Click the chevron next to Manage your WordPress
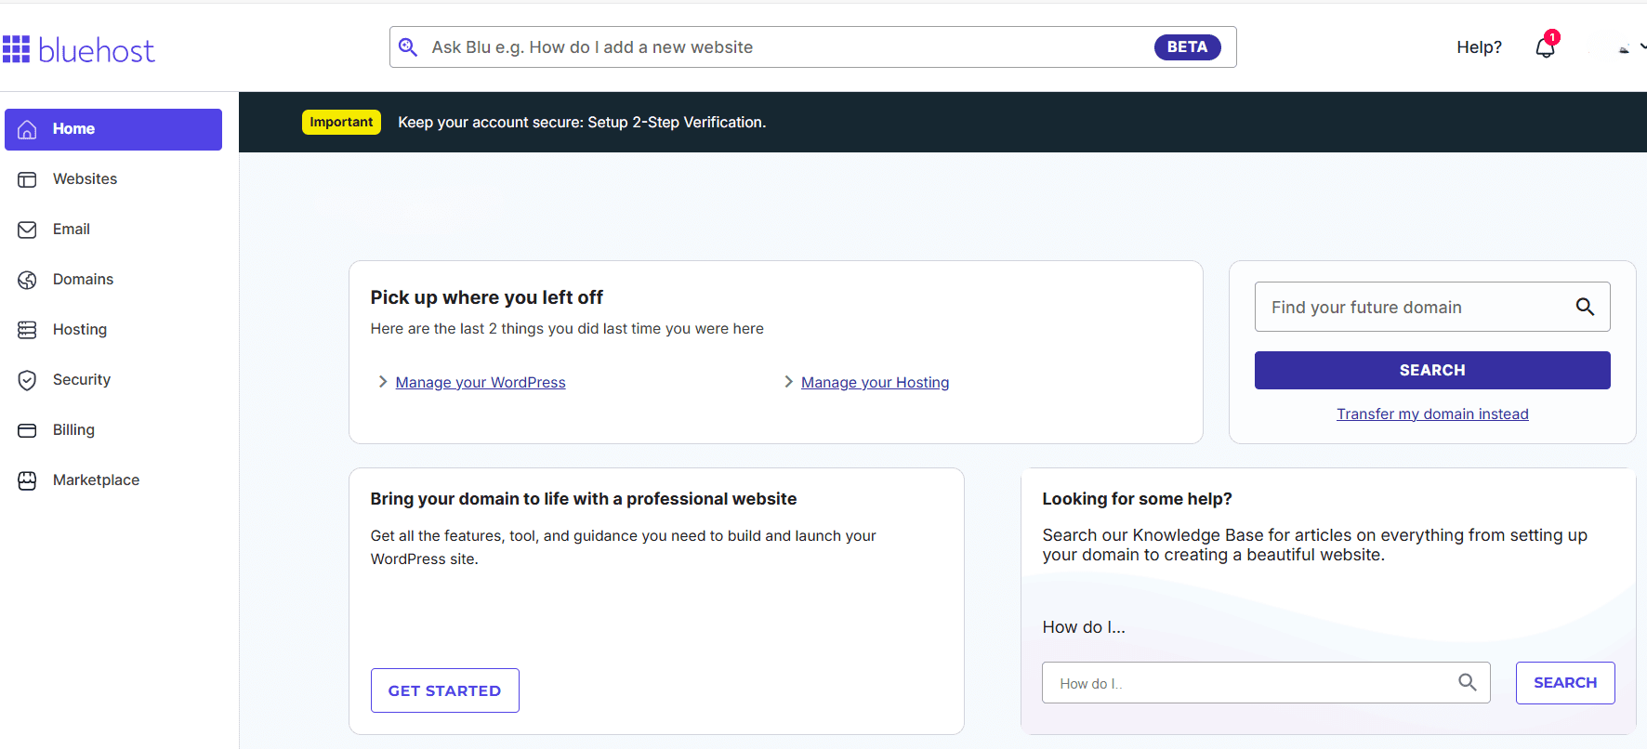Image resolution: width=1647 pixels, height=749 pixels. point(382,382)
